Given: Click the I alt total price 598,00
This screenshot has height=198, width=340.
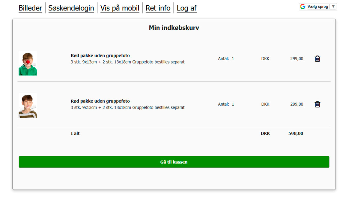Looking at the screenshot, I should [x=296, y=133].
